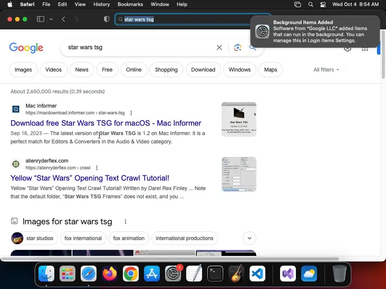Select the Maps filter chip
This screenshot has height=289, width=386.
[x=271, y=70]
